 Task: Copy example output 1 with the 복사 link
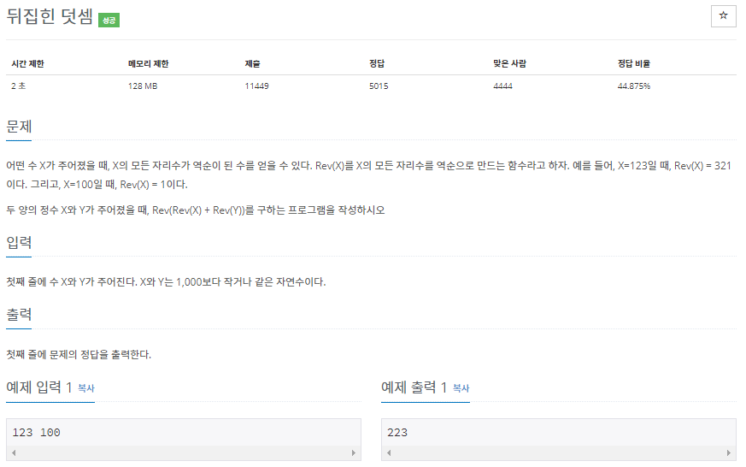coord(461,388)
